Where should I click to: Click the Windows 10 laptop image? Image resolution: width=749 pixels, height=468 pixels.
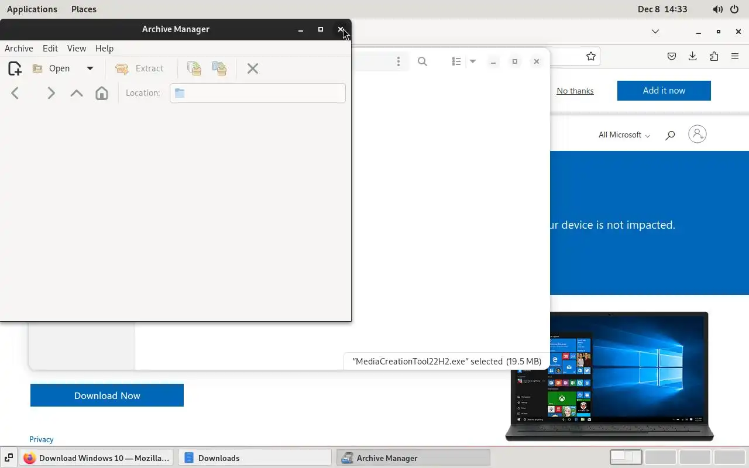pos(609,376)
